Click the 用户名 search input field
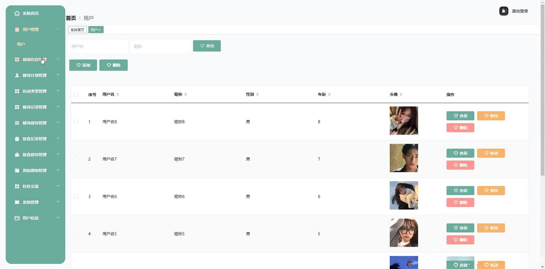 coord(98,46)
